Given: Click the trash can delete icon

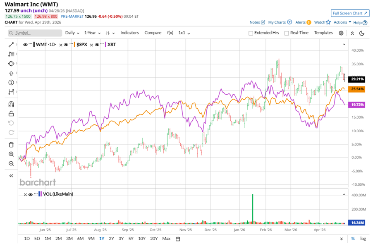Looking at the screenshot, I should 11,144.
